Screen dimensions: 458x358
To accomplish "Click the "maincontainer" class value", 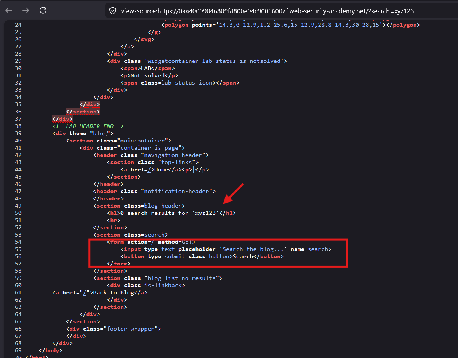I will pos(143,141).
